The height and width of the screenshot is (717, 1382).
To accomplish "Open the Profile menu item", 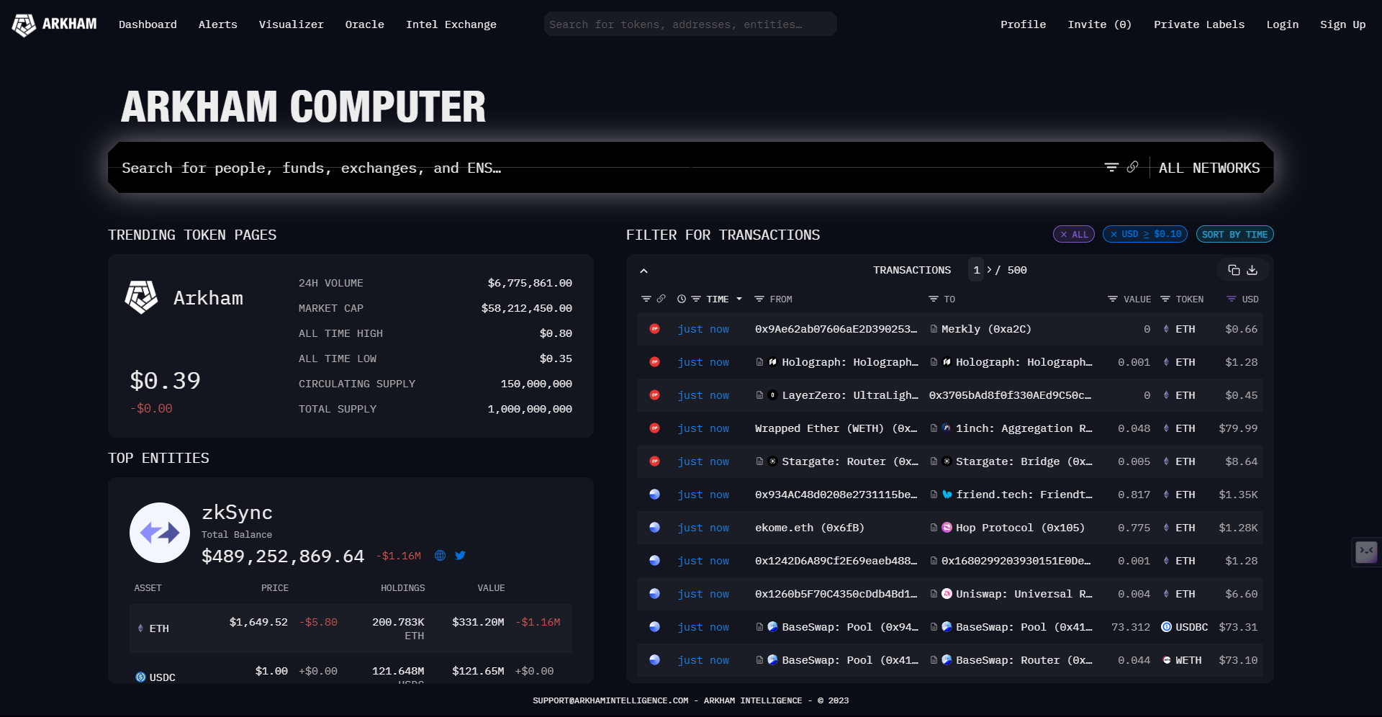I will 1023,24.
